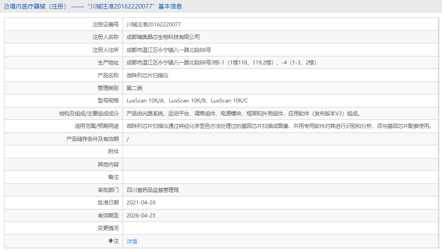
Task: Open the 详情 link
Action: (x=132, y=242)
